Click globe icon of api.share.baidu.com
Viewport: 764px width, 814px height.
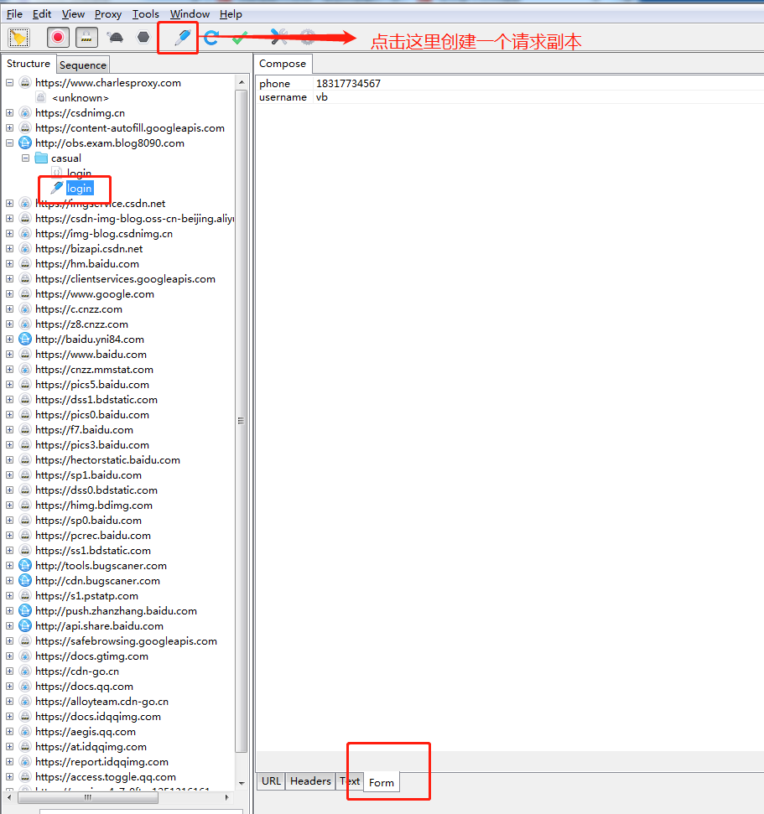coord(25,625)
